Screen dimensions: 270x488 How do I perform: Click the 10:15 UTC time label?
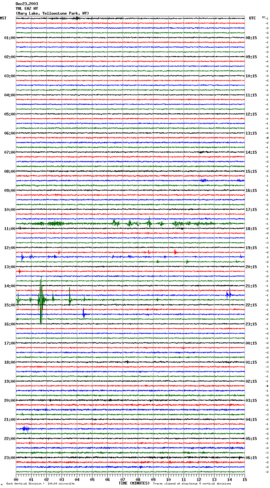coord(251,76)
